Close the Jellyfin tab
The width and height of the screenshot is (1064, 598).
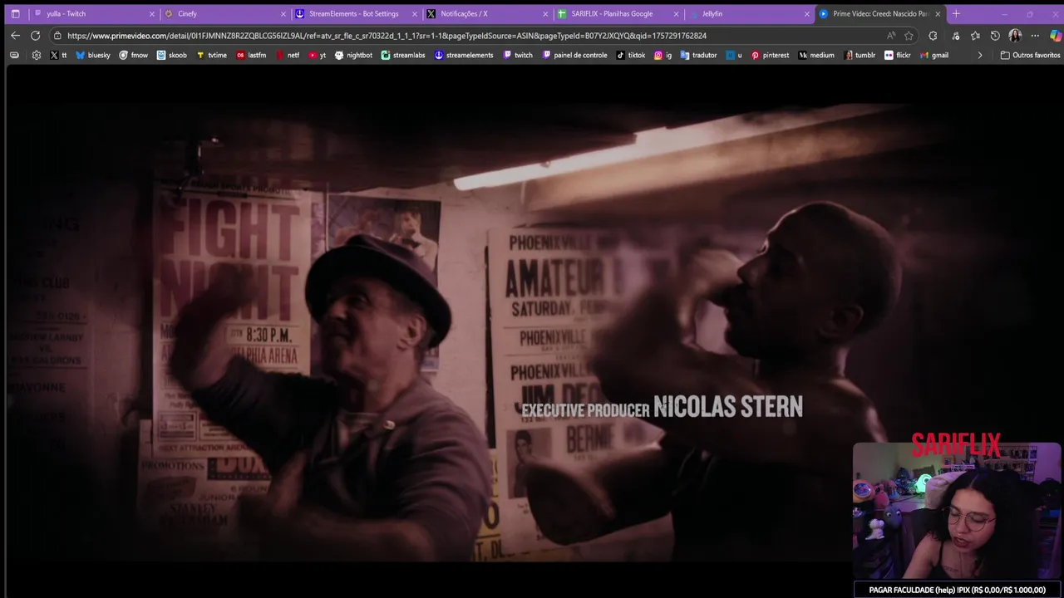(x=807, y=14)
